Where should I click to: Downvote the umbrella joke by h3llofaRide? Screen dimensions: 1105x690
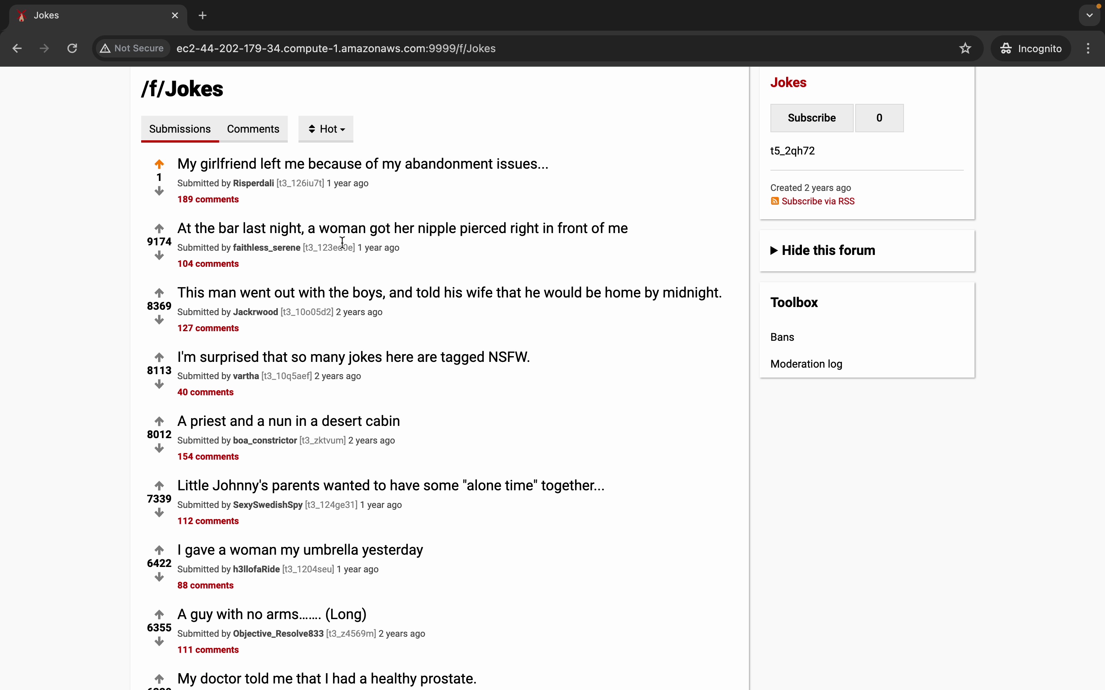point(159,578)
